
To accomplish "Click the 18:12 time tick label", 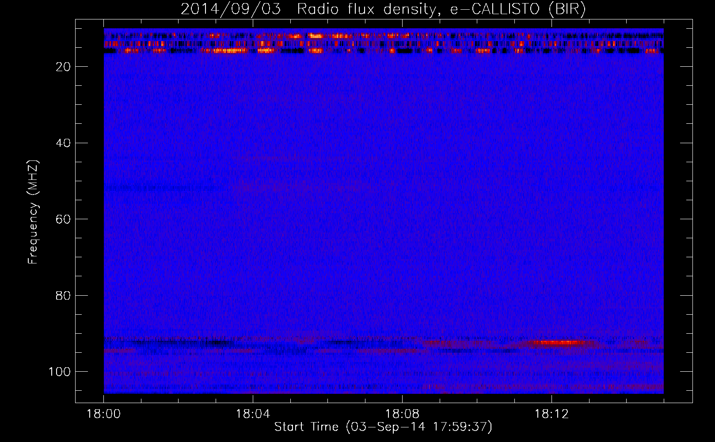I will pos(551,414).
